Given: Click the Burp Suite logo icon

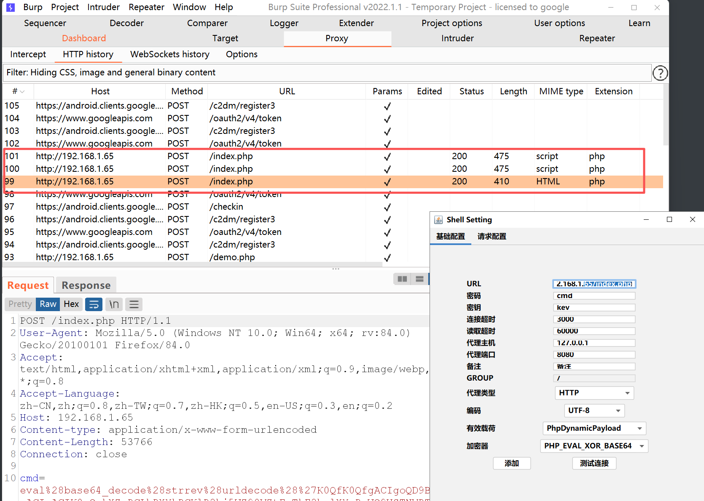Looking at the screenshot, I should pos(11,7).
